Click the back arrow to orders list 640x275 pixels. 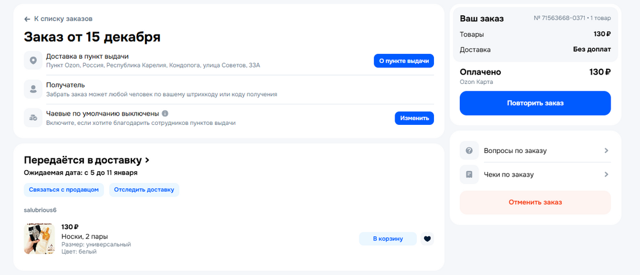pyautogui.click(x=27, y=19)
